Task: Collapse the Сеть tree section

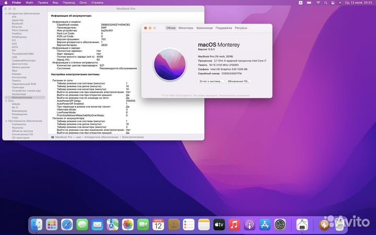Action: click(x=6, y=101)
